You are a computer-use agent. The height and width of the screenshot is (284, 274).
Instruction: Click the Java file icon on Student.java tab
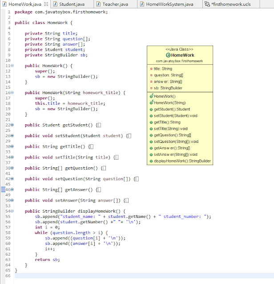(x=56, y=4)
